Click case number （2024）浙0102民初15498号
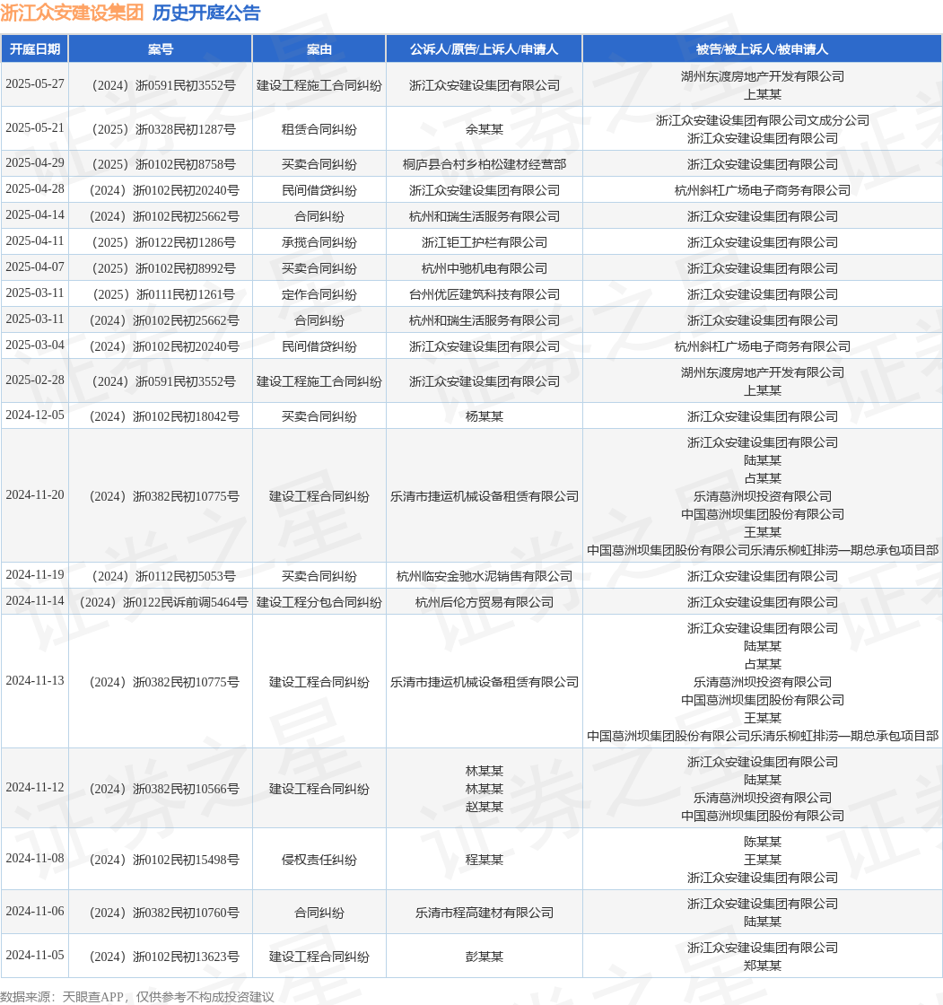 coord(161,861)
